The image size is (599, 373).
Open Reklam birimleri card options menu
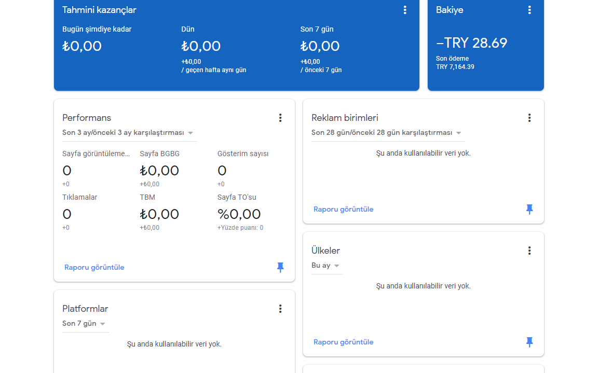529,118
